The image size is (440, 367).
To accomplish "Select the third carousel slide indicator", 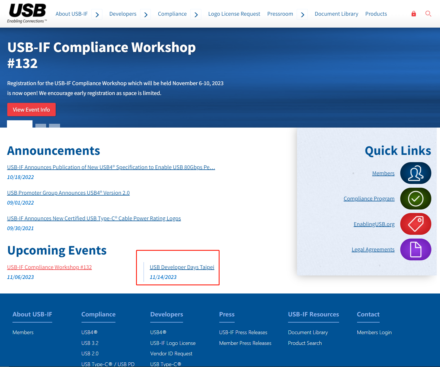I will point(55,126).
